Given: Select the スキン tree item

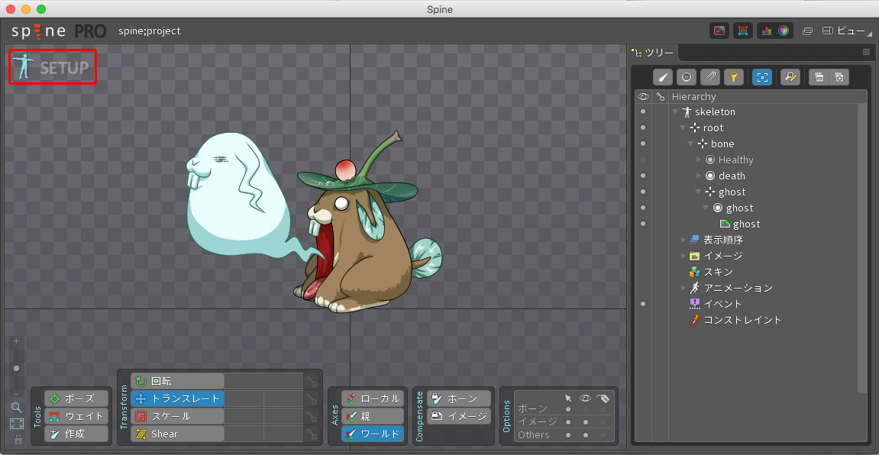Looking at the screenshot, I should (711, 272).
